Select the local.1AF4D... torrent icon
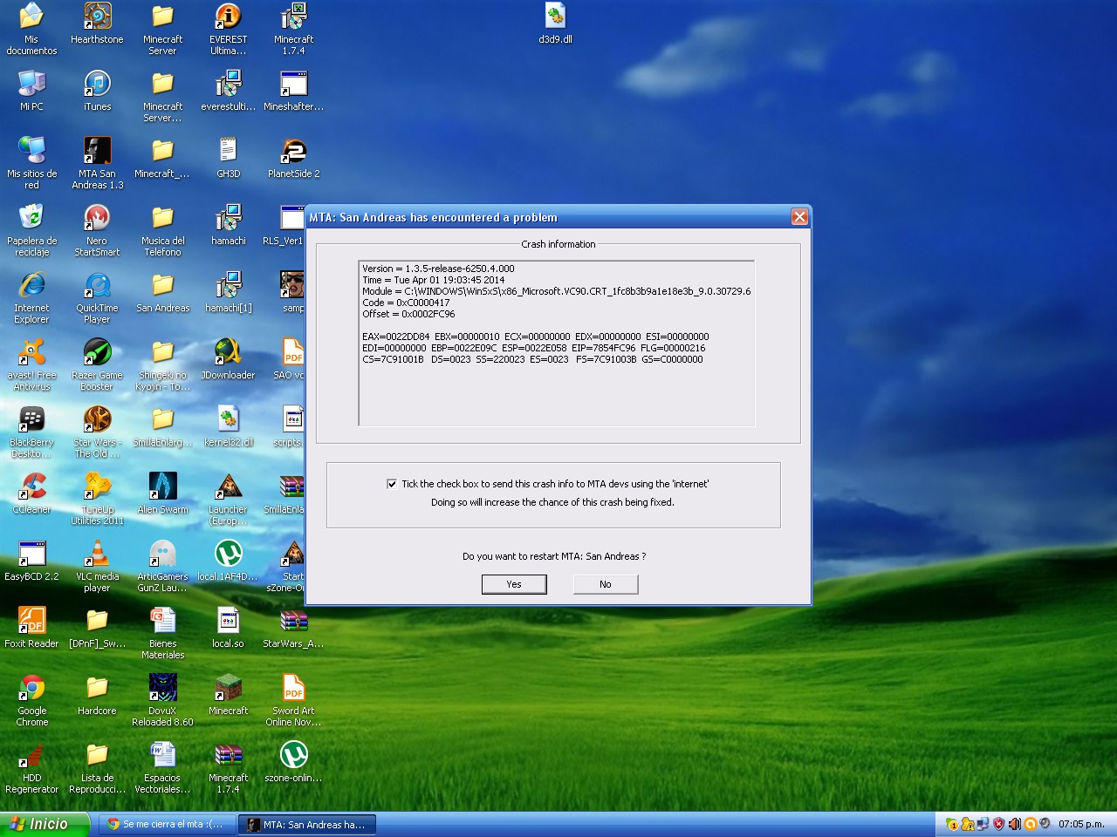This screenshot has width=1117, height=837. 228,561
